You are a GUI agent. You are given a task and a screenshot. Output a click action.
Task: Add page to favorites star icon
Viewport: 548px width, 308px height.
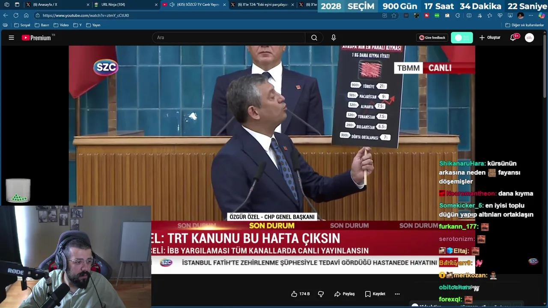(394, 15)
